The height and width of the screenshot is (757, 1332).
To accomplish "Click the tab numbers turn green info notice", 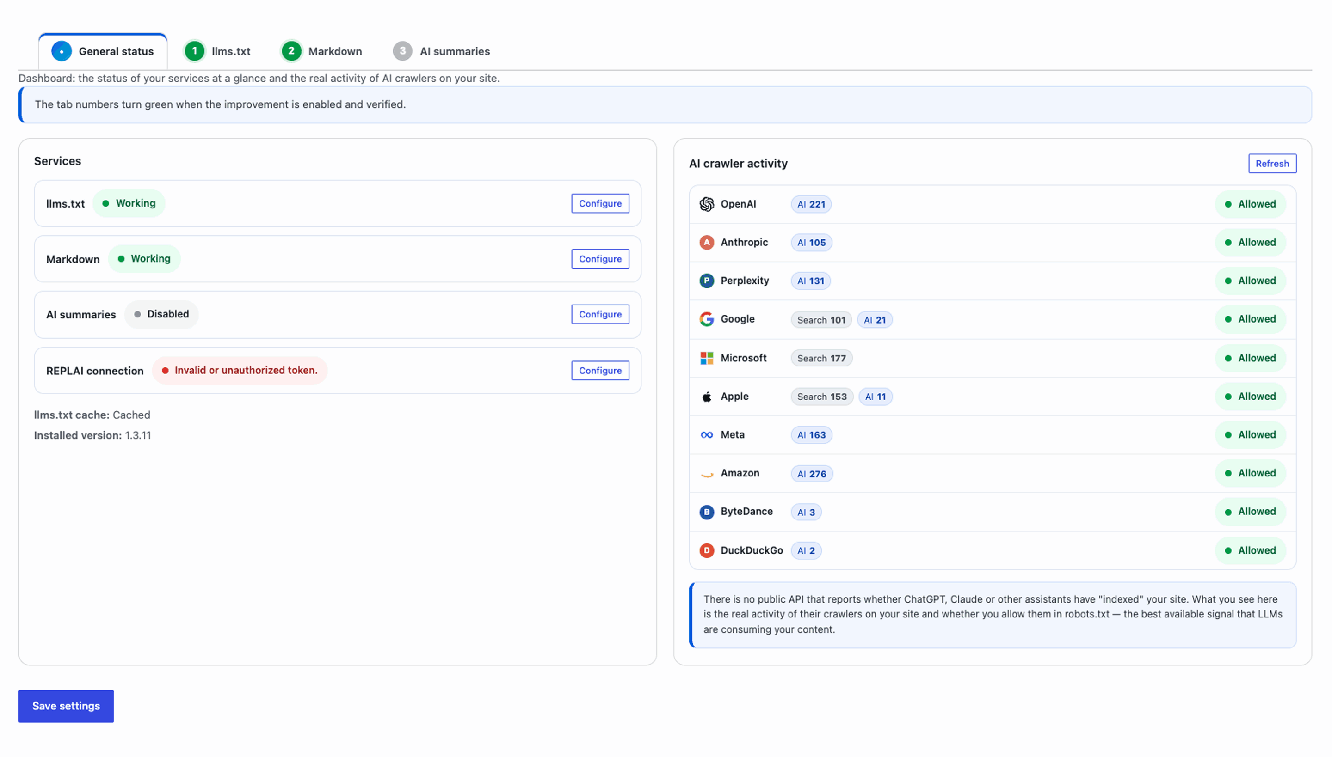I will pyautogui.click(x=665, y=104).
